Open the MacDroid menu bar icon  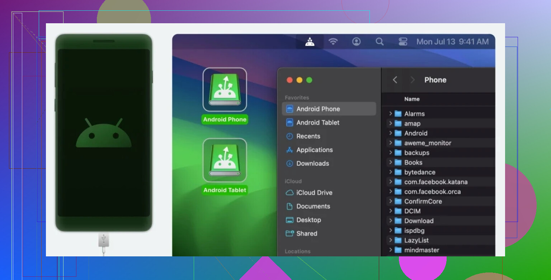pos(310,42)
